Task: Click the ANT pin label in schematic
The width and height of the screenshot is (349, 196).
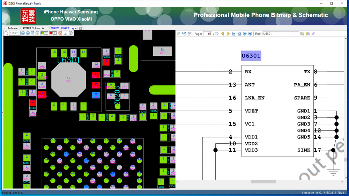Action: pos(250,85)
